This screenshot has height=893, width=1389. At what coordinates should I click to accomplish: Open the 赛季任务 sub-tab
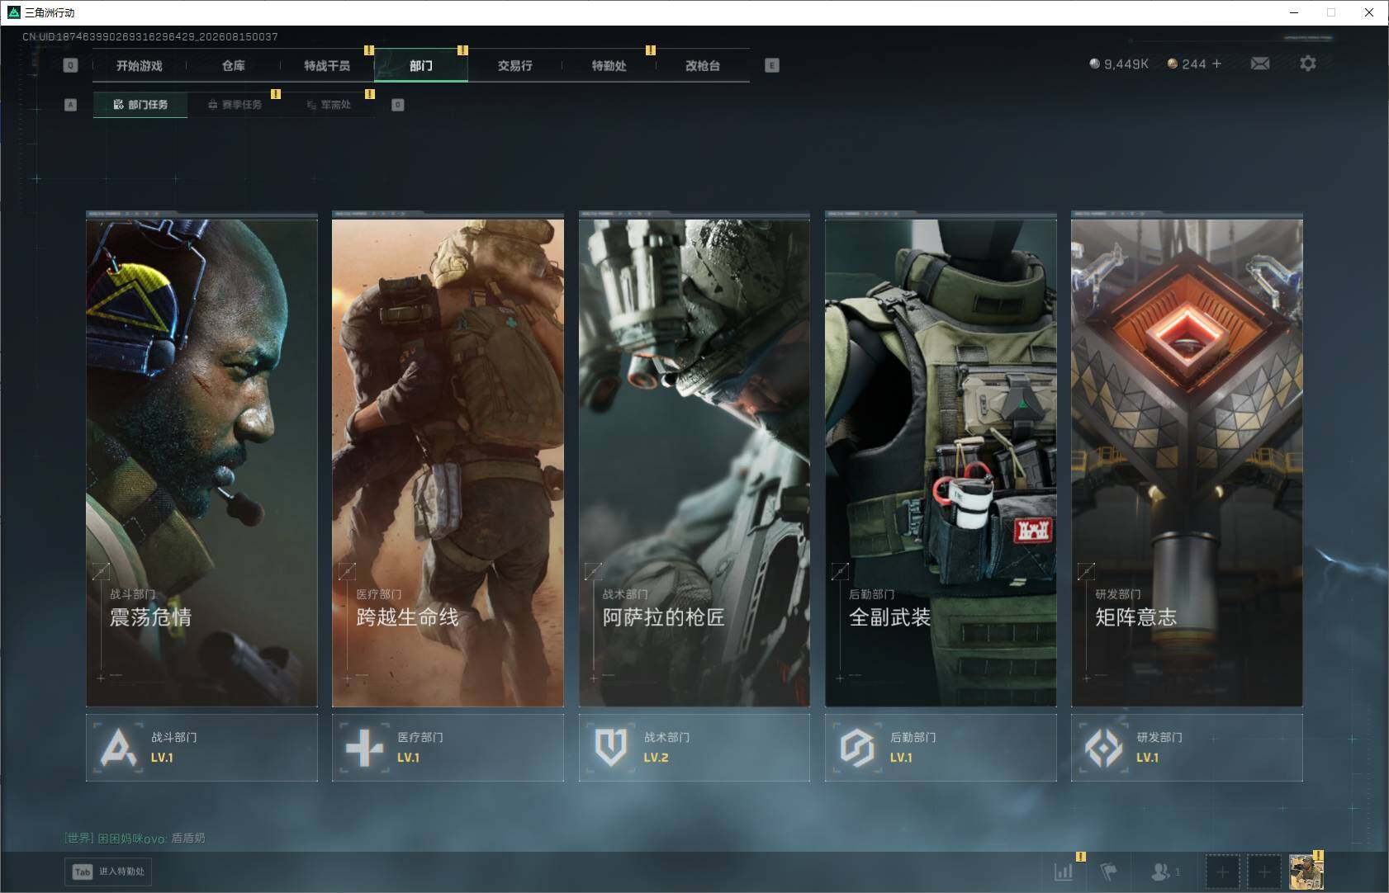[235, 105]
